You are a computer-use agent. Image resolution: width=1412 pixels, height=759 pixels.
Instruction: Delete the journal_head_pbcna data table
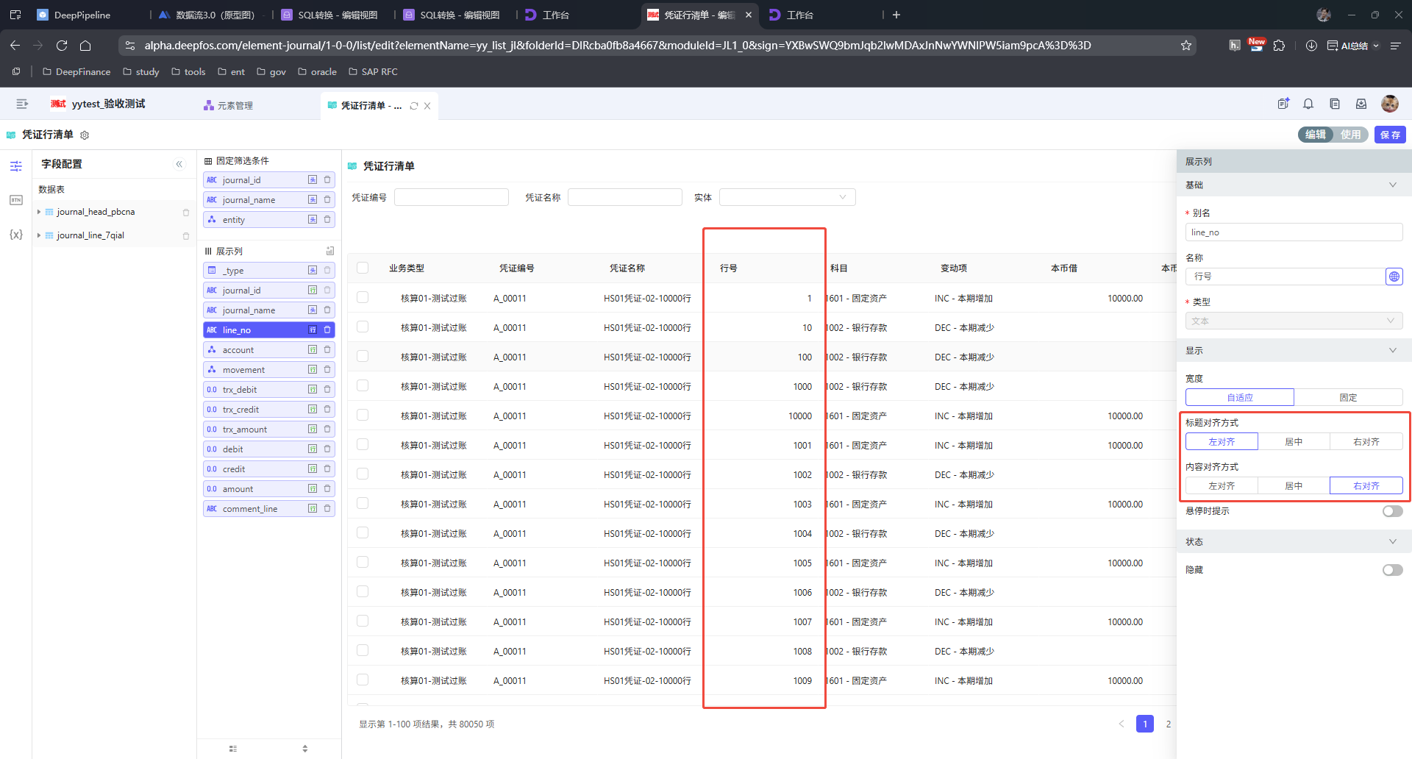tap(186, 213)
